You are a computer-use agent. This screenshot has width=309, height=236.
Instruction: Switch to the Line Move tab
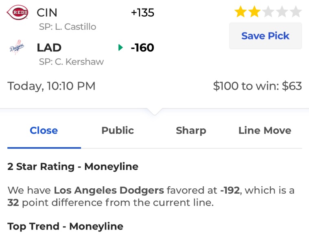tap(265, 130)
